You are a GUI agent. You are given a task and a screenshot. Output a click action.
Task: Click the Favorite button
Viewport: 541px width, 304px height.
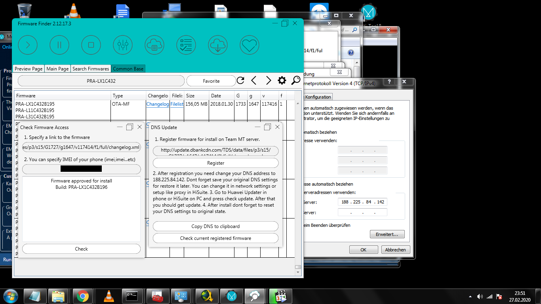(211, 81)
